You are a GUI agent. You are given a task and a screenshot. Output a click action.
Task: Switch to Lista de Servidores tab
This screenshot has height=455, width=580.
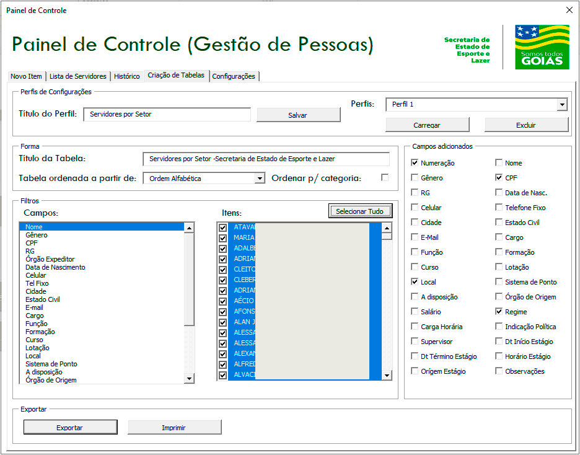click(x=77, y=76)
